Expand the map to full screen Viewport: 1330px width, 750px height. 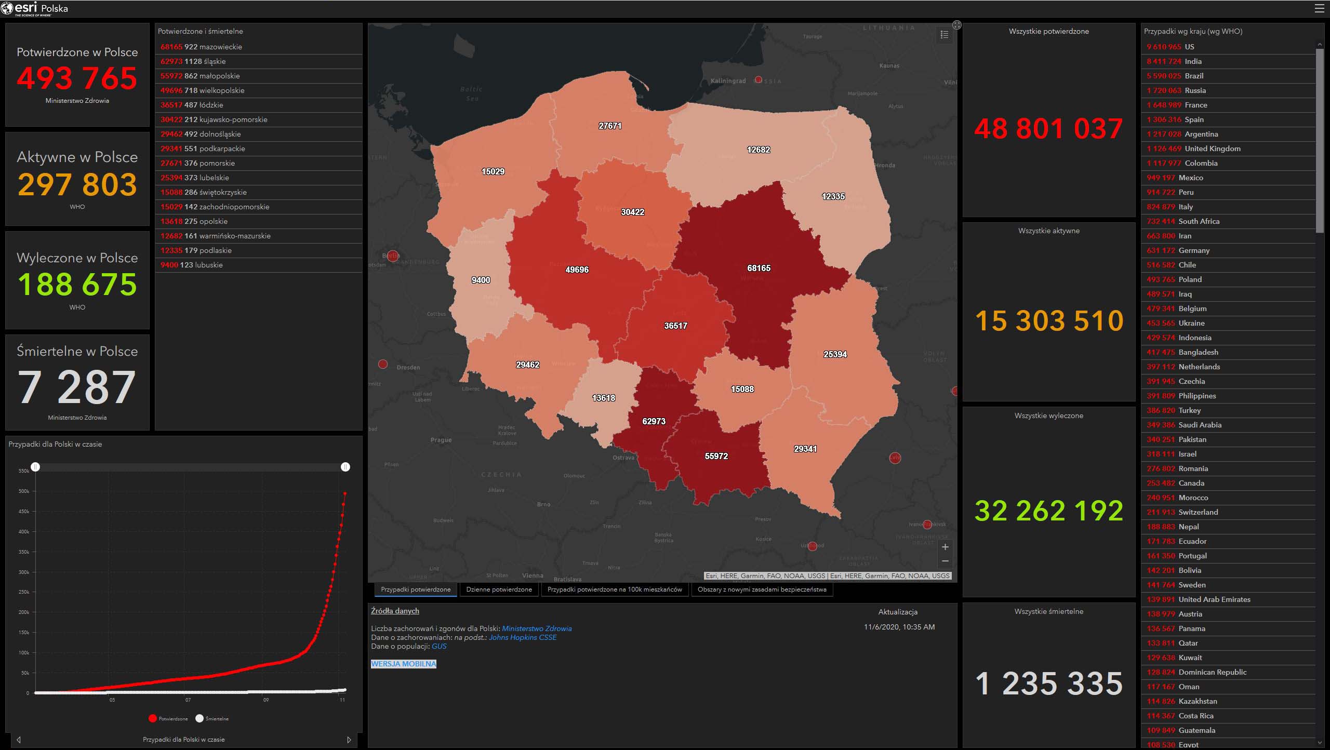[956, 25]
